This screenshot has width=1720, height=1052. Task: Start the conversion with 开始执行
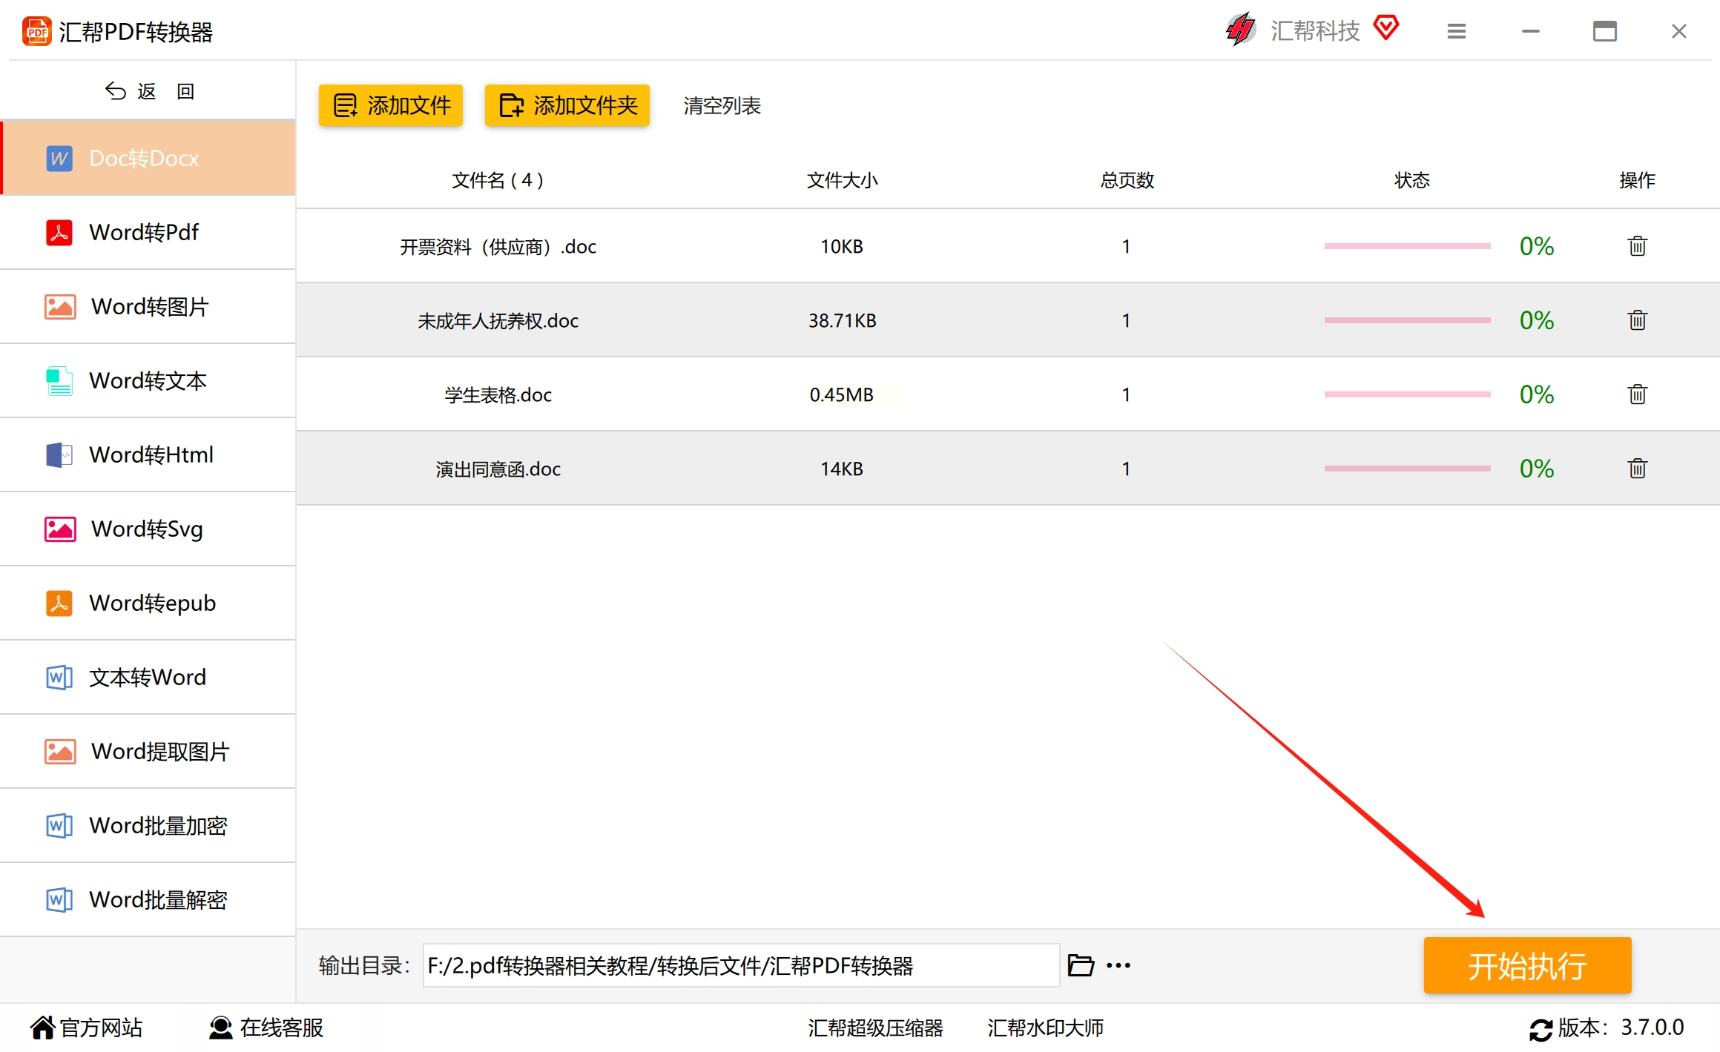[x=1526, y=965]
